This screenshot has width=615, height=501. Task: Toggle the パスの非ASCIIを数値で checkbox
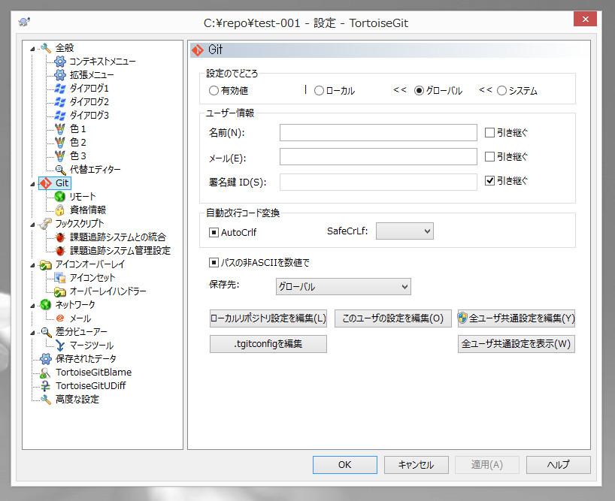214,262
